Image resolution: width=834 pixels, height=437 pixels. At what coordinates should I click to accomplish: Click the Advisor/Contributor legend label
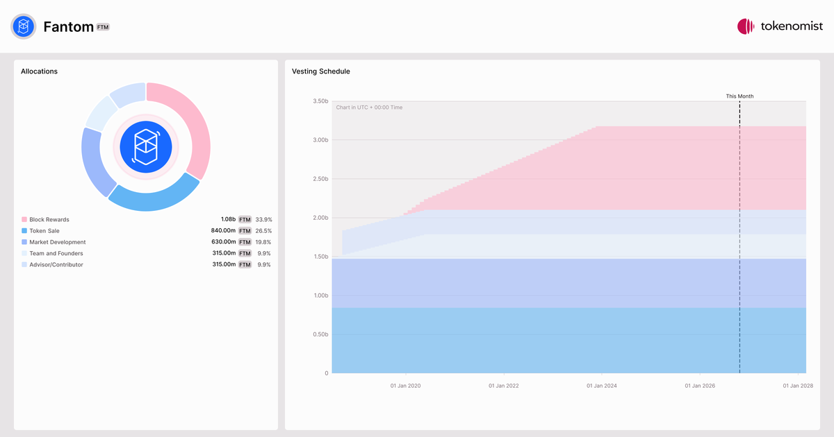point(56,264)
